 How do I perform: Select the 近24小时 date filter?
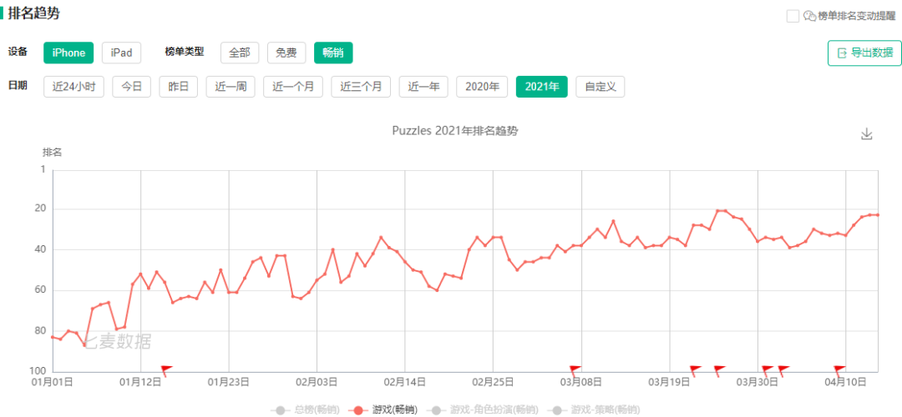point(73,87)
